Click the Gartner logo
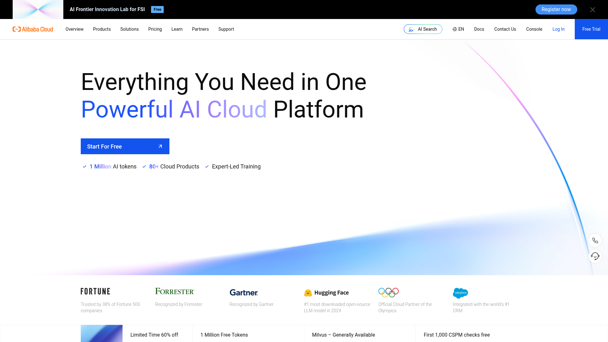Image resolution: width=608 pixels, height=342 pixels. [244, 293]
